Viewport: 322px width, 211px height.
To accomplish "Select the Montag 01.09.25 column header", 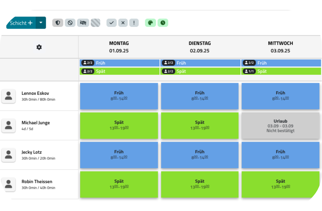I will coord(119,47).
